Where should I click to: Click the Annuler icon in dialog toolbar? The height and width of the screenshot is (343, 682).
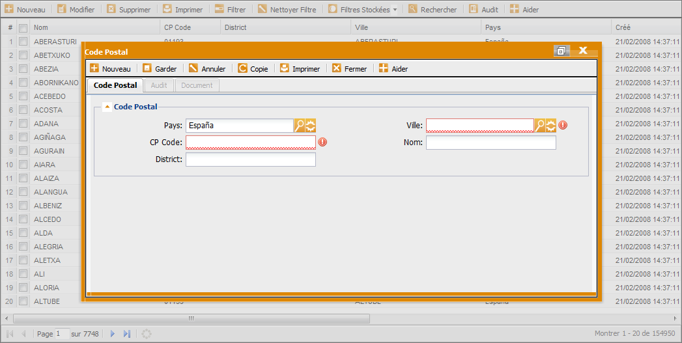point(193,68)
